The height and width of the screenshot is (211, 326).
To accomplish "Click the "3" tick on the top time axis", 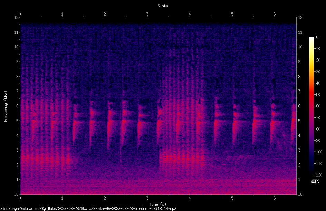I will click(x=147, y=14).
